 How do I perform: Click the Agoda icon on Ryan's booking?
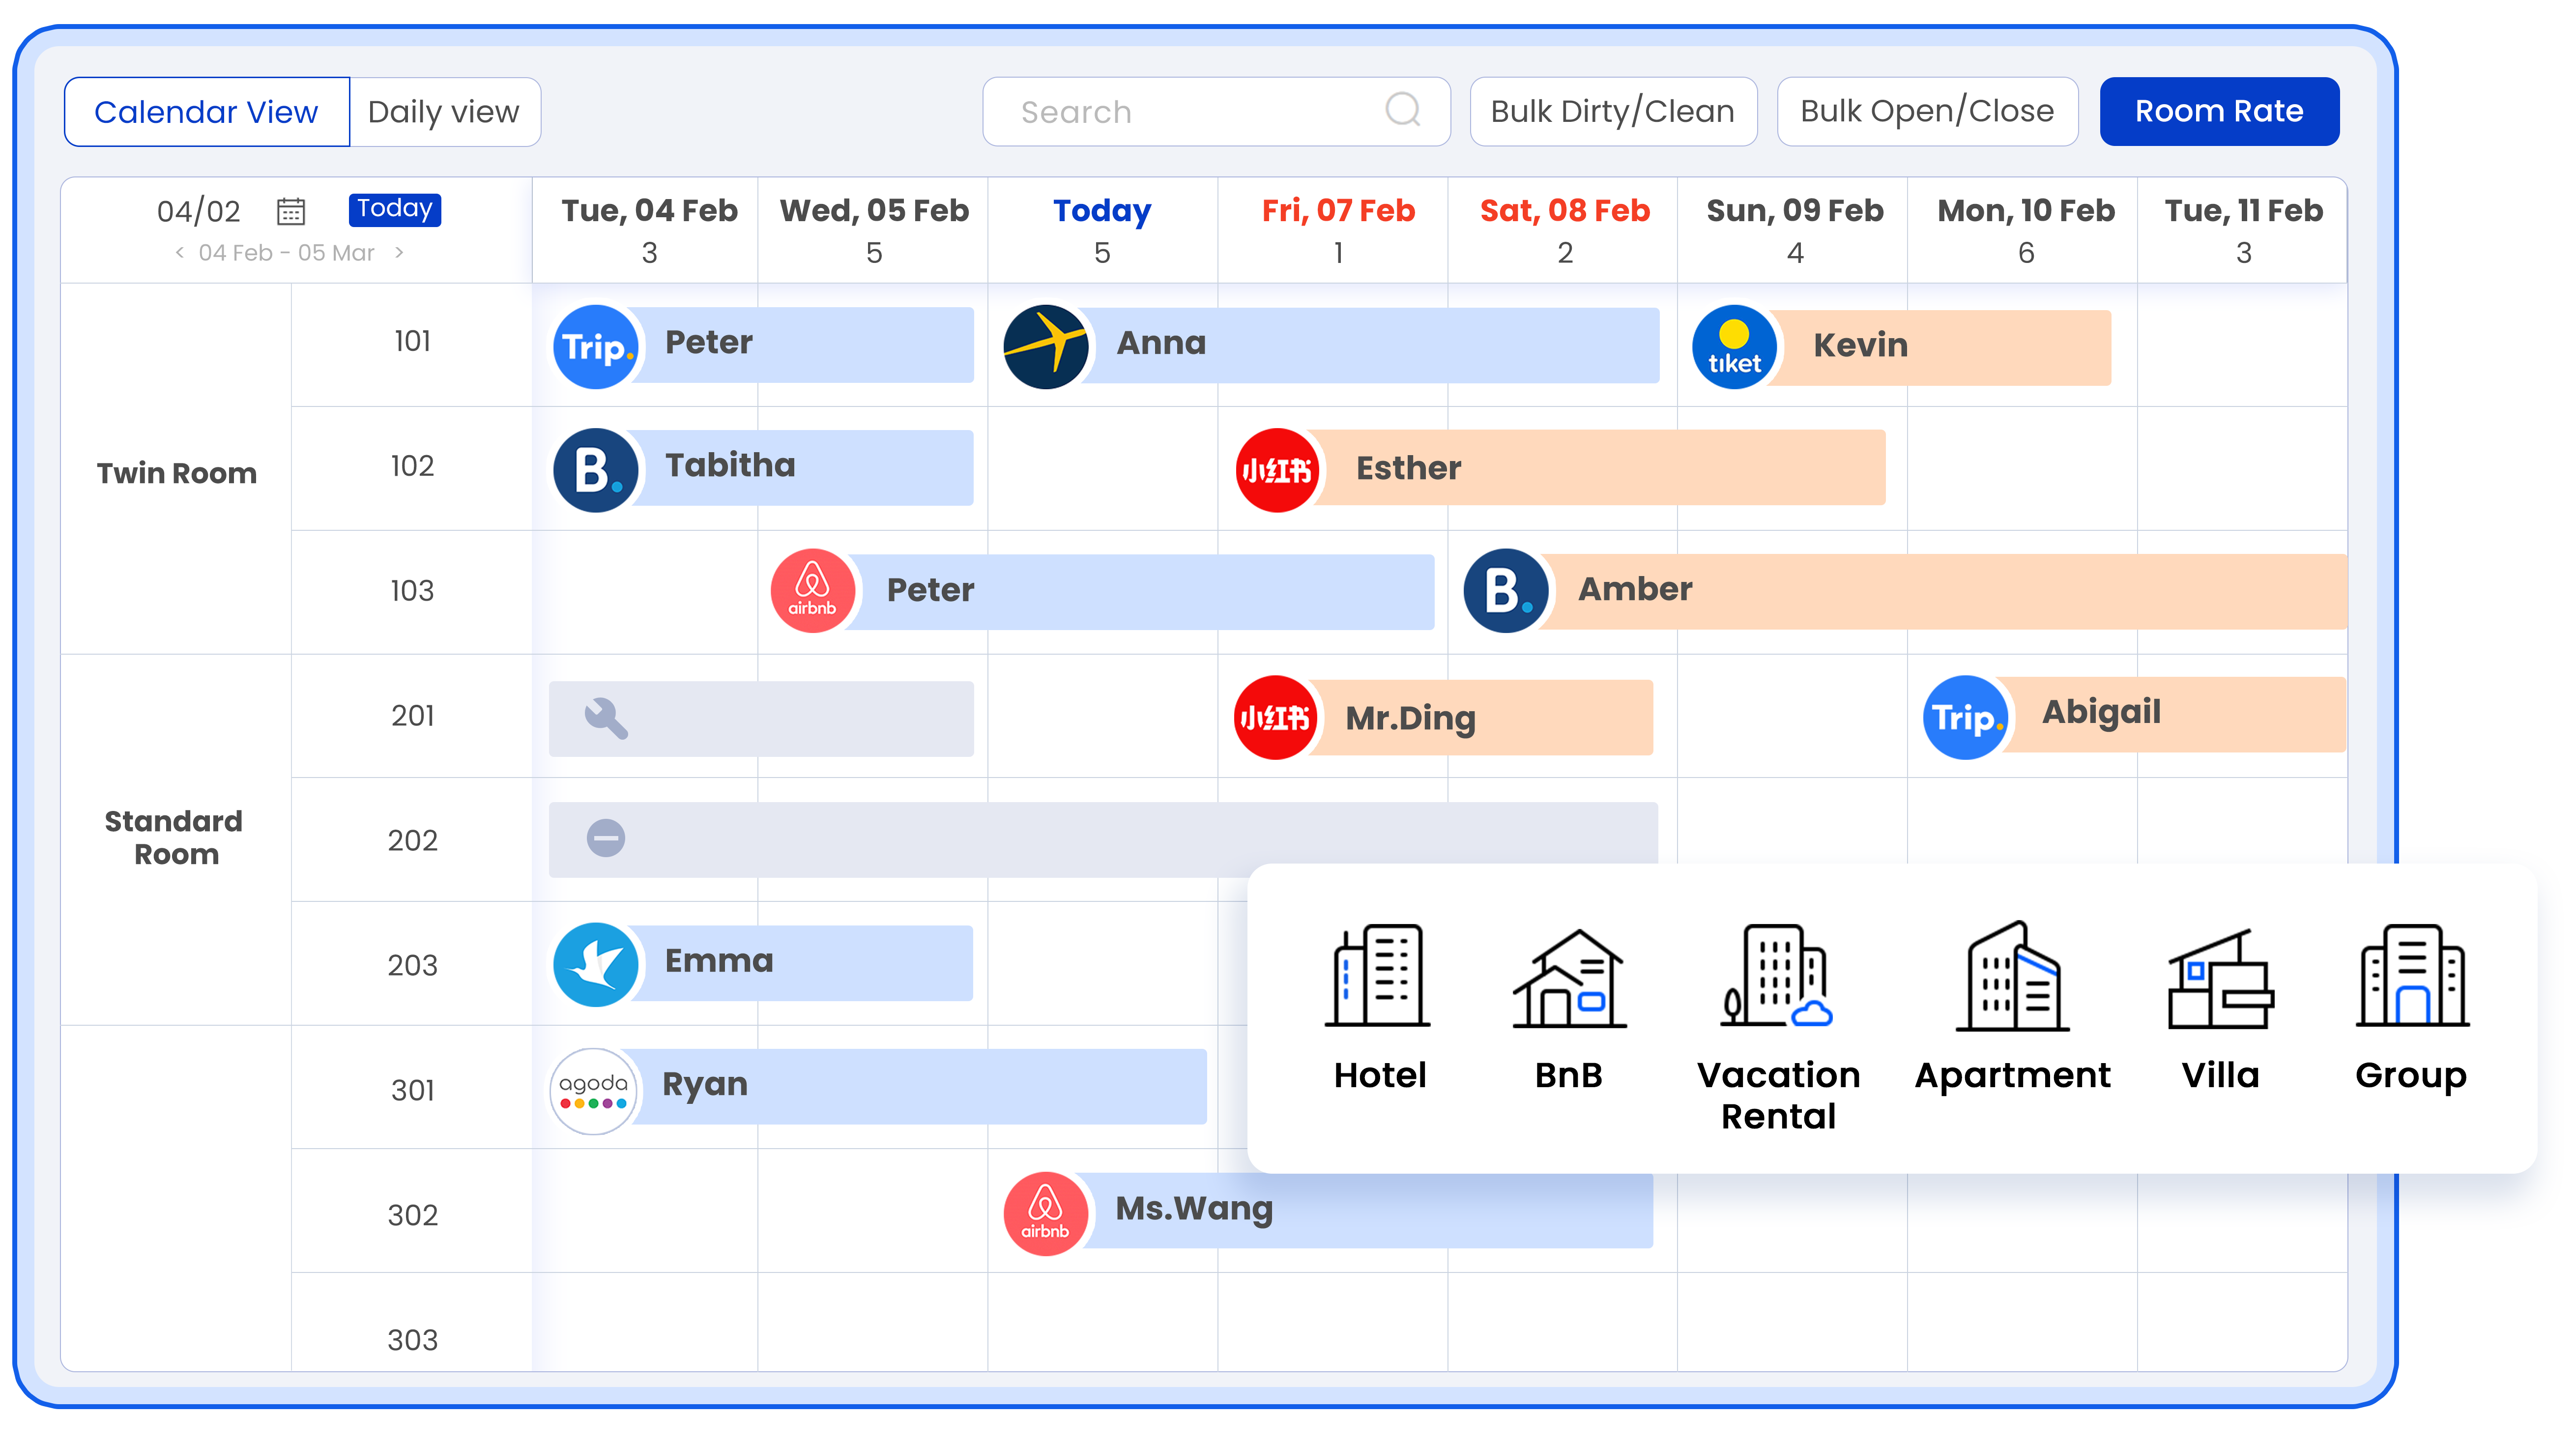(594, 1091)
